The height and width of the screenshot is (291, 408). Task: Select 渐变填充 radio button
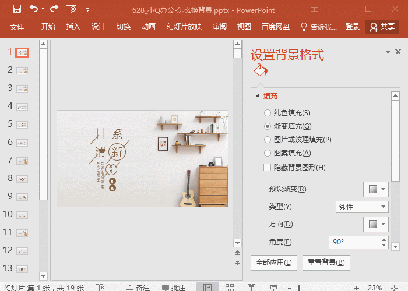tap(267, 126)
